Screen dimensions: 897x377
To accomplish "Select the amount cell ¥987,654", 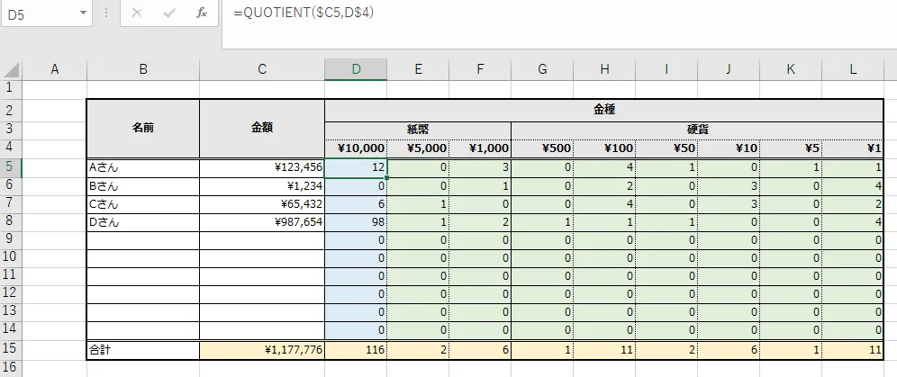I will coord(262,223).
